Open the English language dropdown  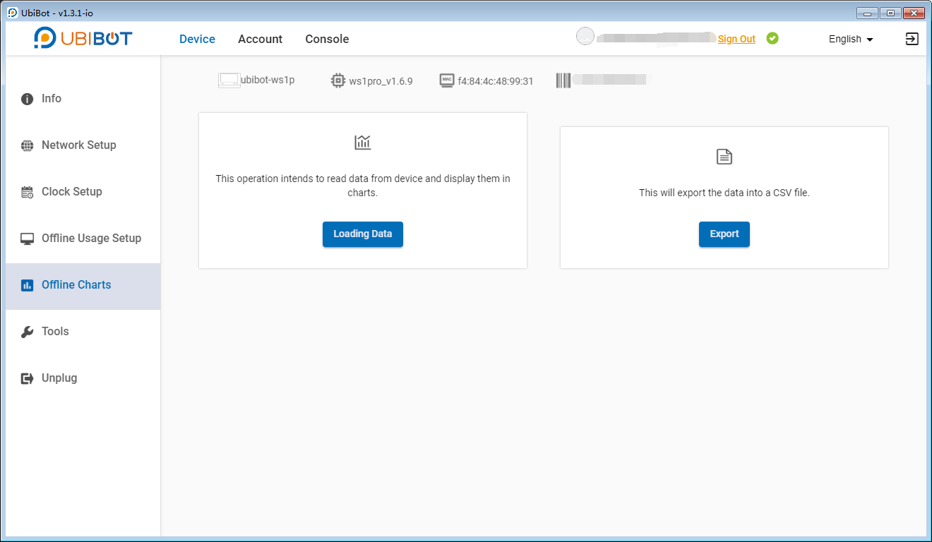click(x=851, y=39)
